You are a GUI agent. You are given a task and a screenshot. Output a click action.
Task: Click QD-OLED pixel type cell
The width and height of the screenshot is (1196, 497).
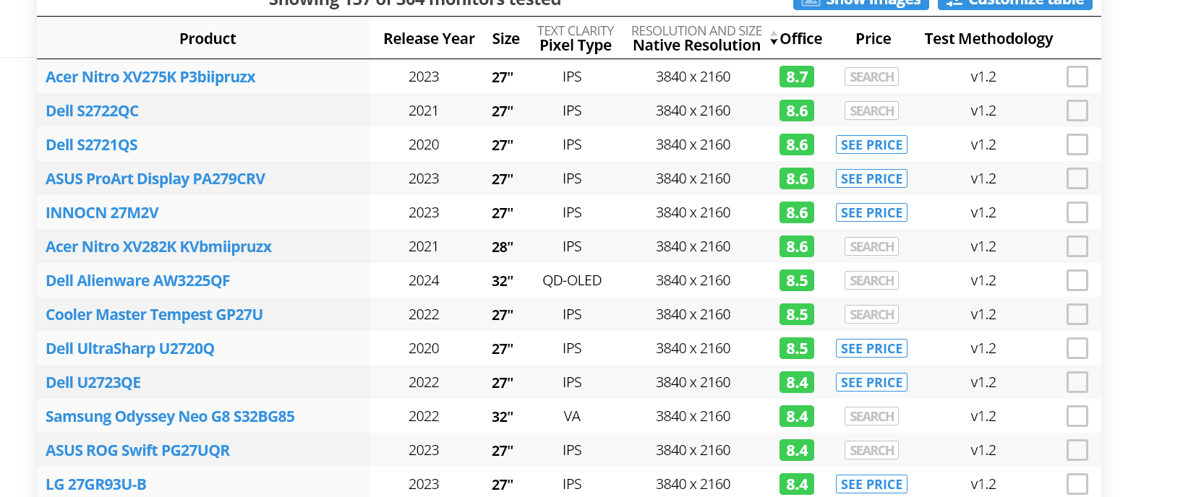(x=572, y=280)
